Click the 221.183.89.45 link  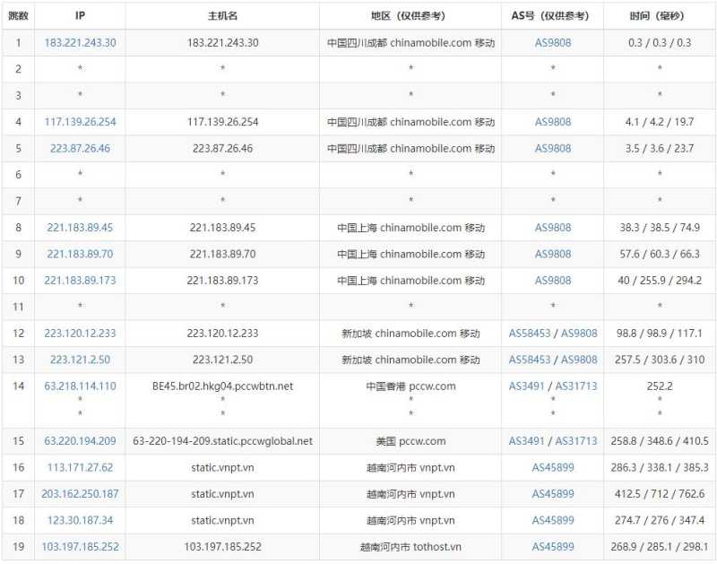80,228
